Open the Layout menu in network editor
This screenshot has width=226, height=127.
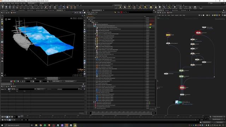click(177, 15)
